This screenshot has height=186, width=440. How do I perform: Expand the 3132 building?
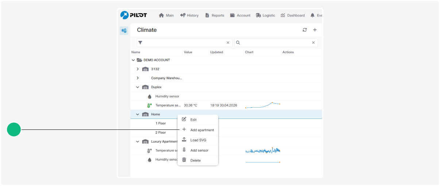(138, 69)
